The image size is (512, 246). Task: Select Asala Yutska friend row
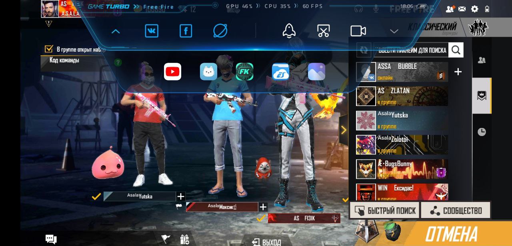[402, 120]
